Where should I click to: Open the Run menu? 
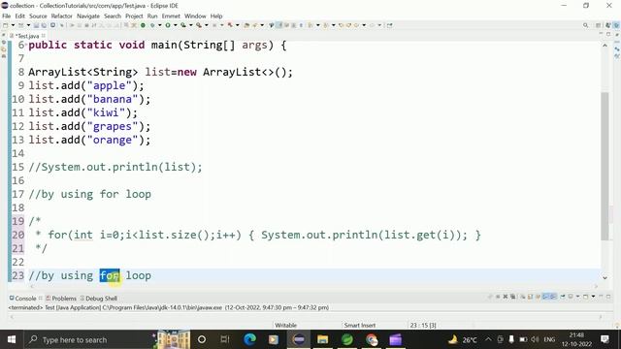pyautogui.click(x=152, y=16)
